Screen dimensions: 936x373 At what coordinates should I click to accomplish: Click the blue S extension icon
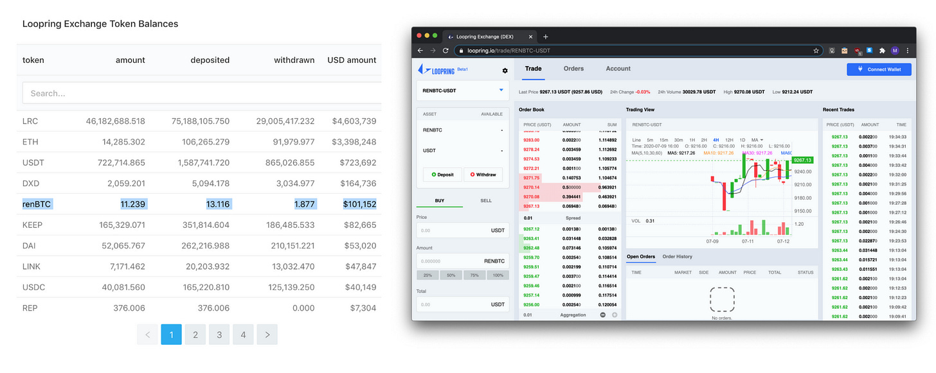click(869, 50)
